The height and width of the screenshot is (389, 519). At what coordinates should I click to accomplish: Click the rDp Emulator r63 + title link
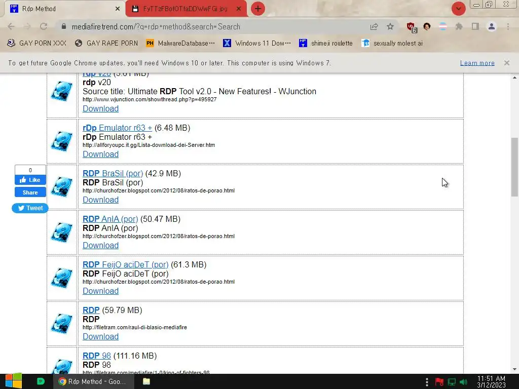[117, 128]
